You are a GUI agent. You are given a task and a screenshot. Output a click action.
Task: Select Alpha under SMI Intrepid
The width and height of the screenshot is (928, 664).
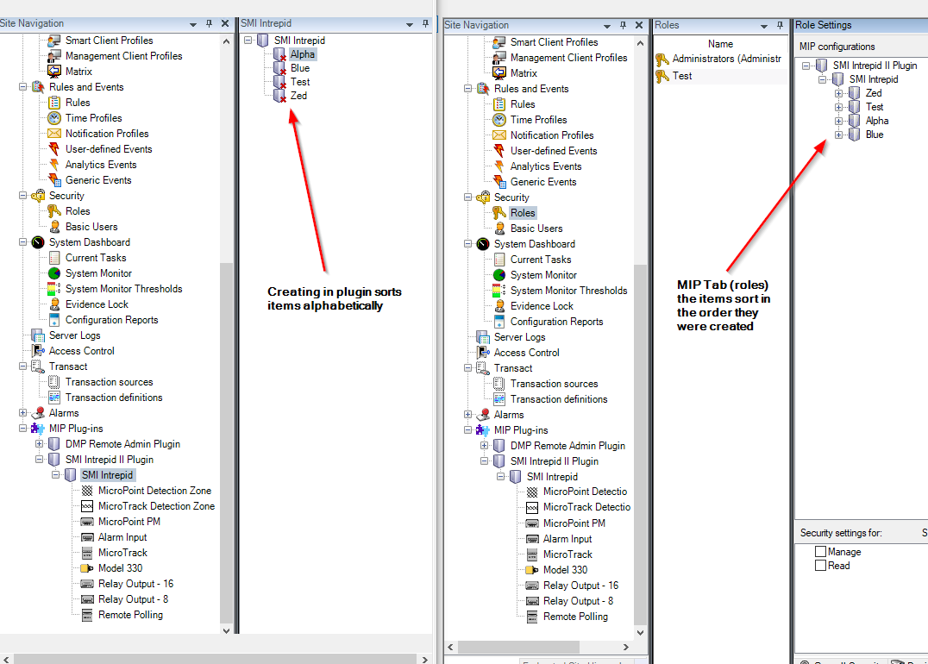point(303,53)
